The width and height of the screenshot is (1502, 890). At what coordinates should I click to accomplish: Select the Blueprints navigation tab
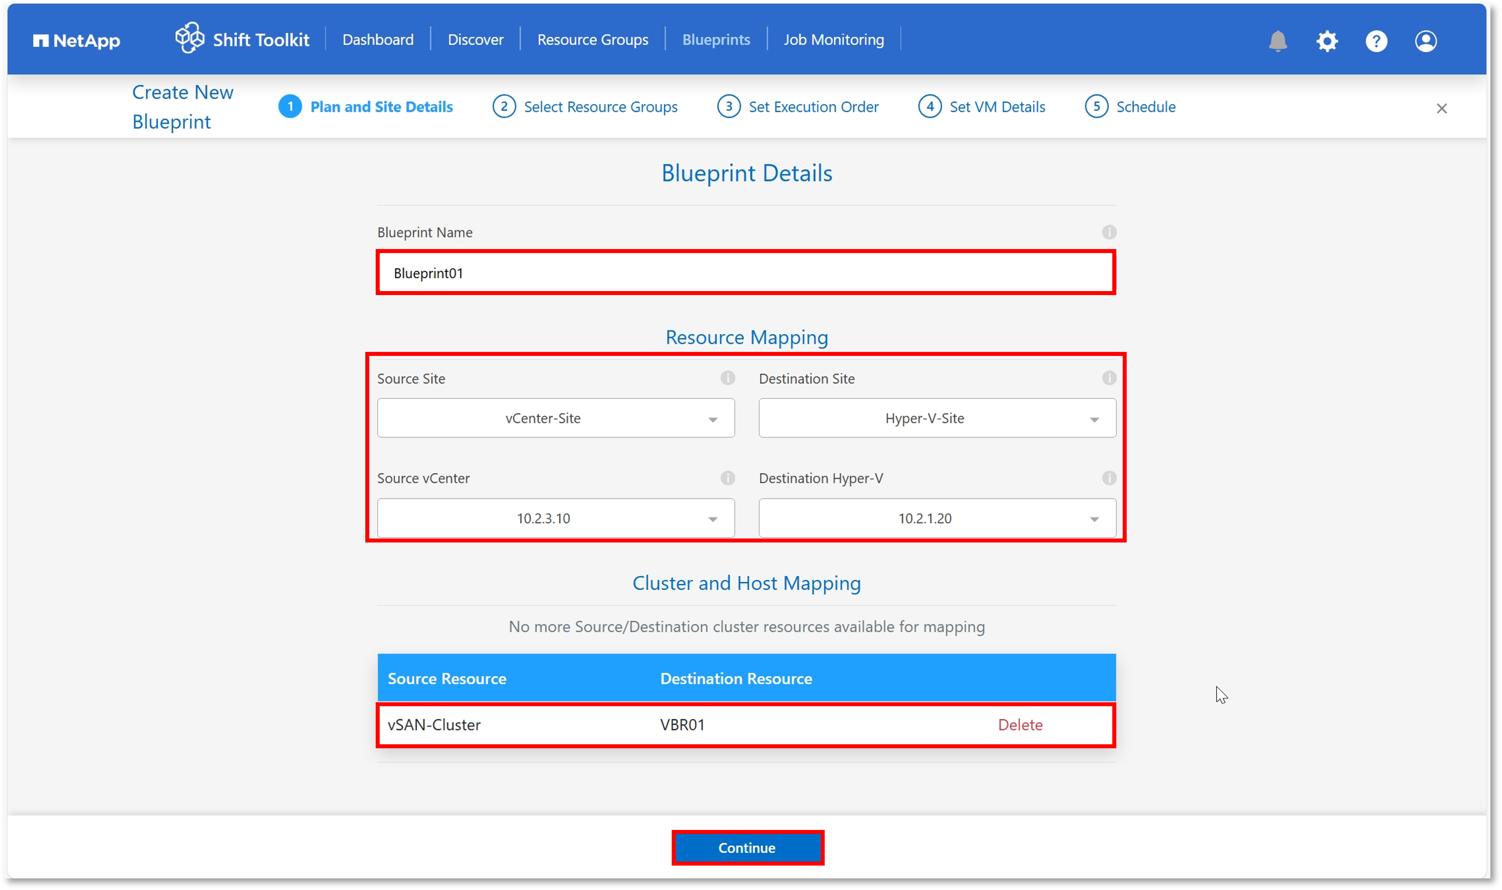pyautogui.click(x=716, y=40)
